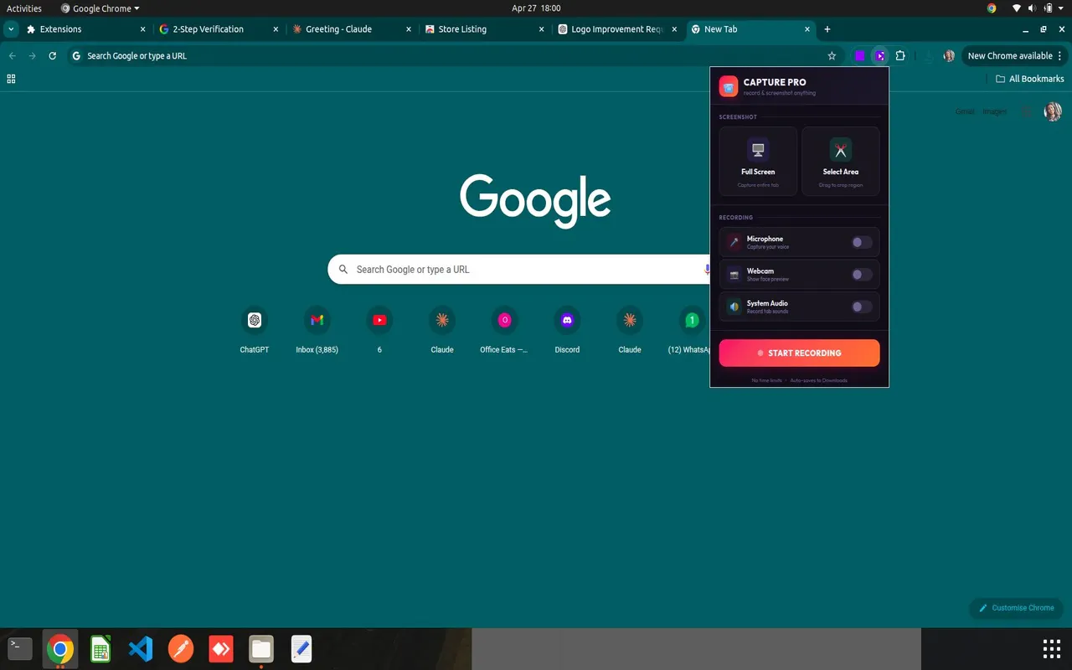The height and width of the screenshot is (670, 1072).
Task: Open the Extensions puzzle menu
Action: pyautogui.click(x=900, y=56)
